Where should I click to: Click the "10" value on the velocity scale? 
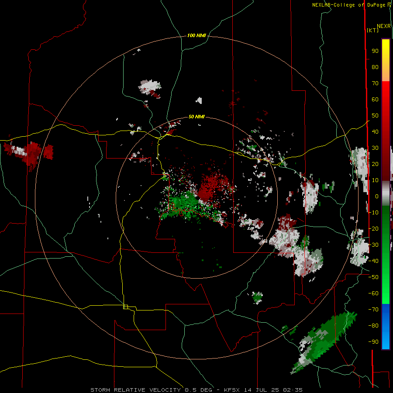click(x=375, y=180)
